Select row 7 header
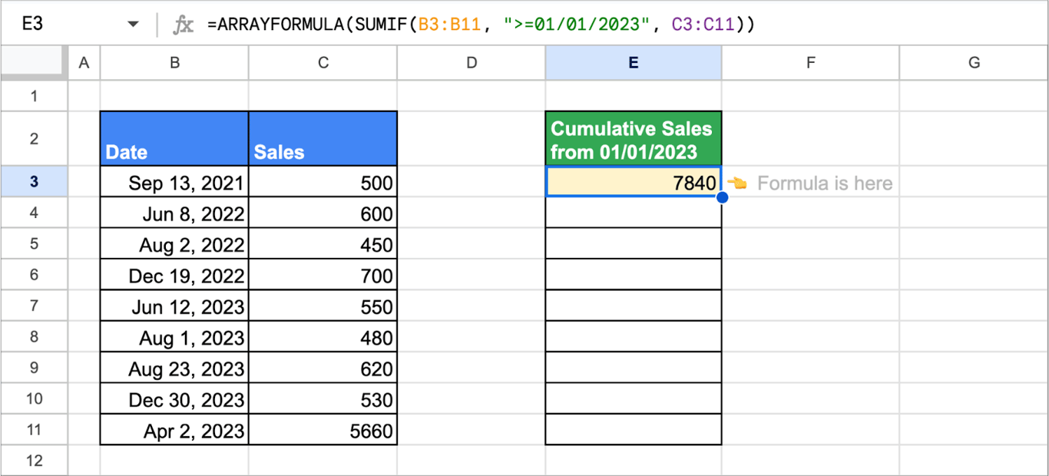 click(x=34, y=306)
